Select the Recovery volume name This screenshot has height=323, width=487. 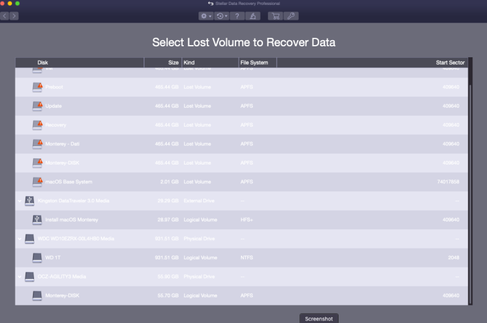point(55,125)
